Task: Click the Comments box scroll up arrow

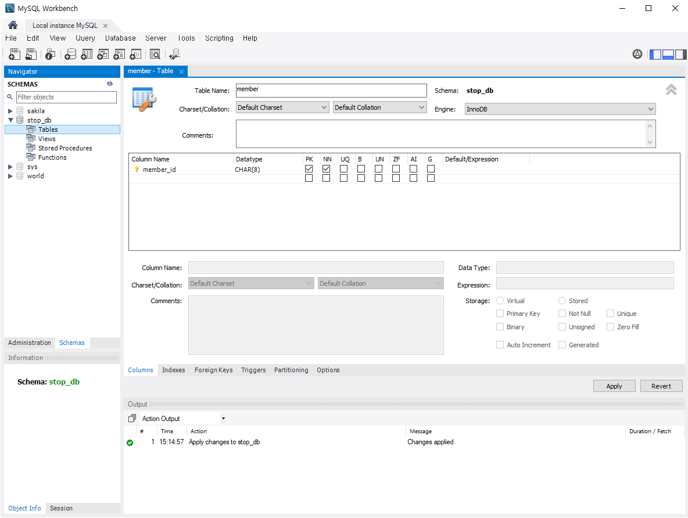Action: click(650, 127)
